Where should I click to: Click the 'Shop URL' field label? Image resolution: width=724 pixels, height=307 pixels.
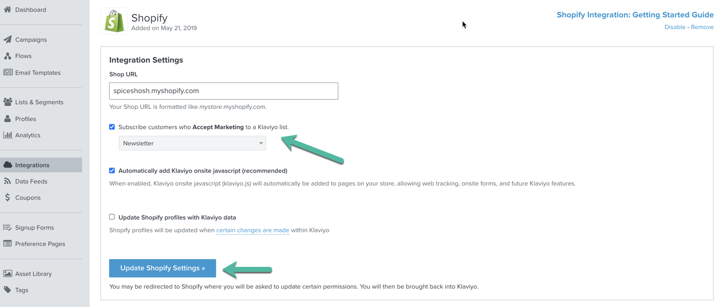coord(123,74)
